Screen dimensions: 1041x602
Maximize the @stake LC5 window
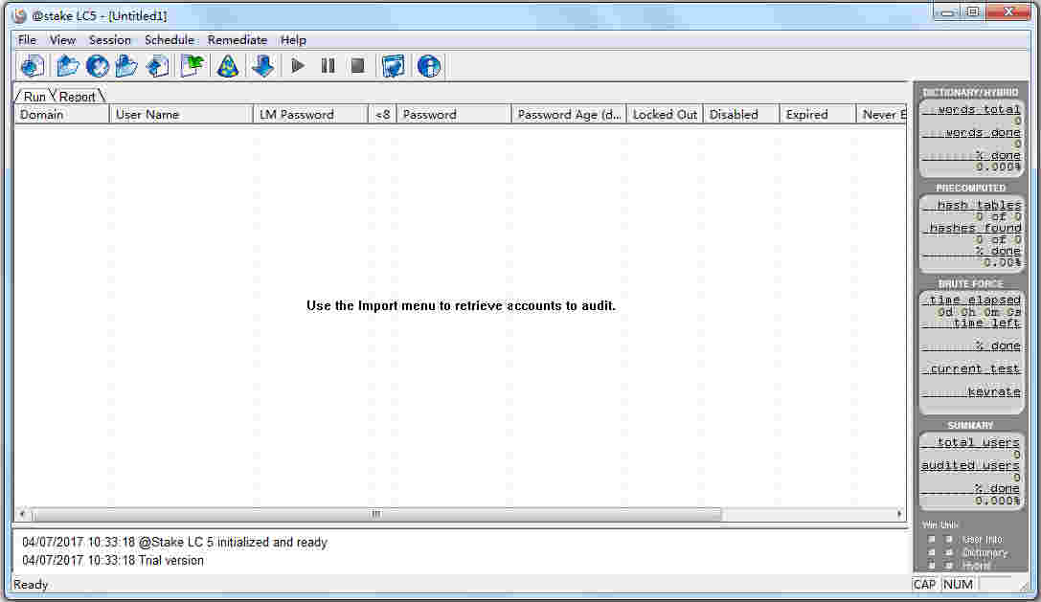point(973,11)
